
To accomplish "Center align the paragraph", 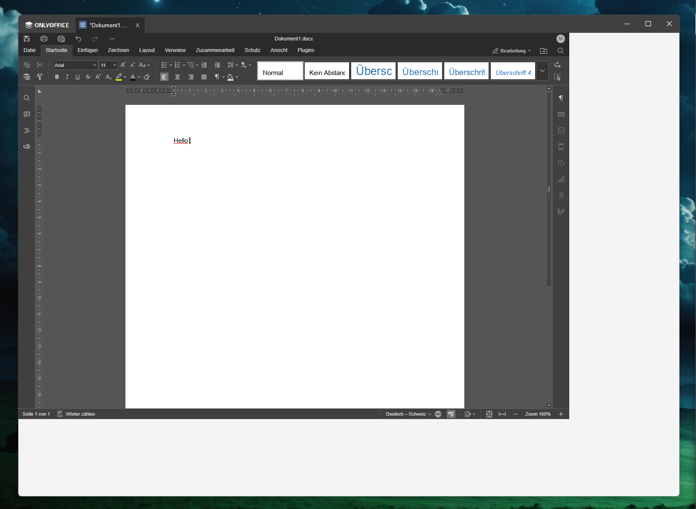I will coord(178,77).
